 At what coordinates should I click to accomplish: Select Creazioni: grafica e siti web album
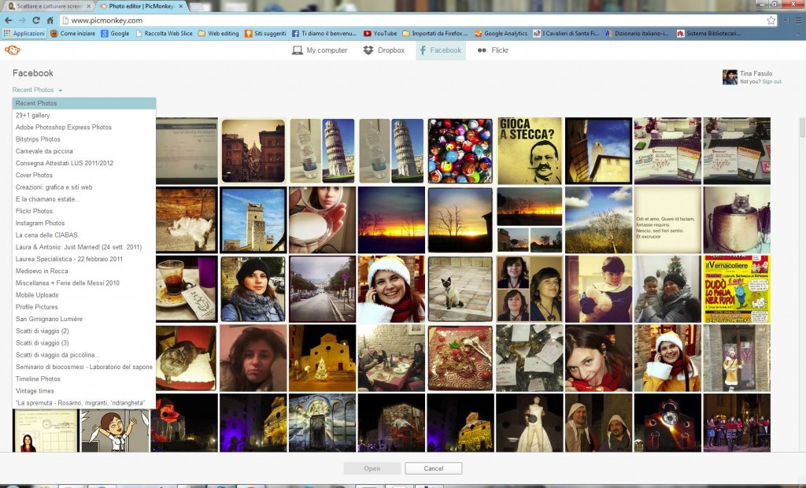(83, 187)
